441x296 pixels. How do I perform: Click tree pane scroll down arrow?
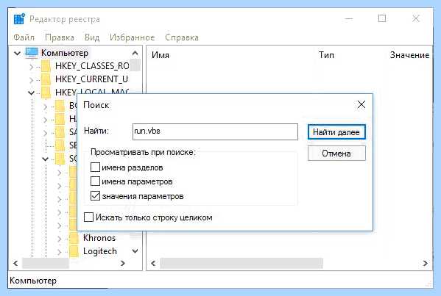[135, 250]
